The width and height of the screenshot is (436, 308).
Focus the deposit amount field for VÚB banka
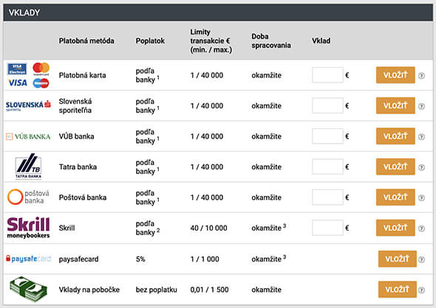coord(327,136)
